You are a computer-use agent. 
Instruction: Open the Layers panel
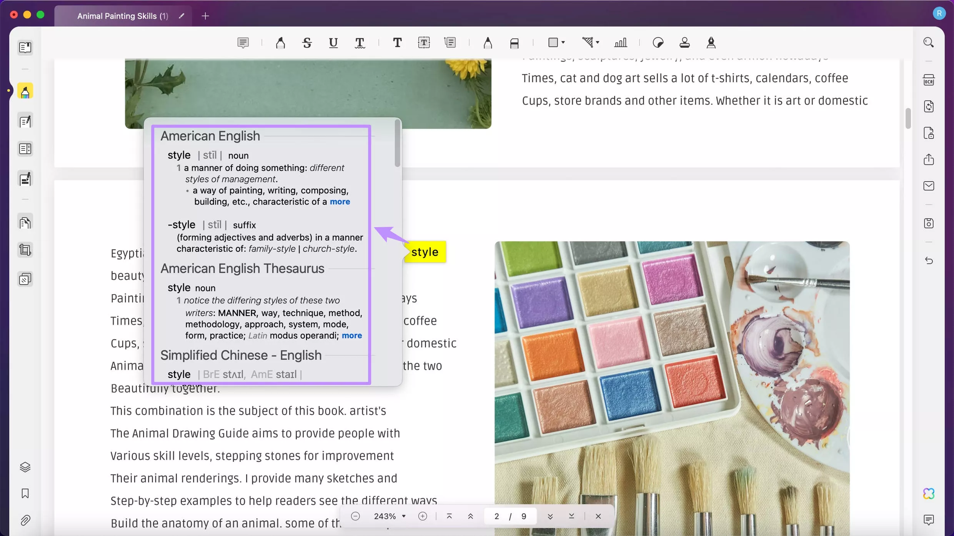[x=25, y=467]
